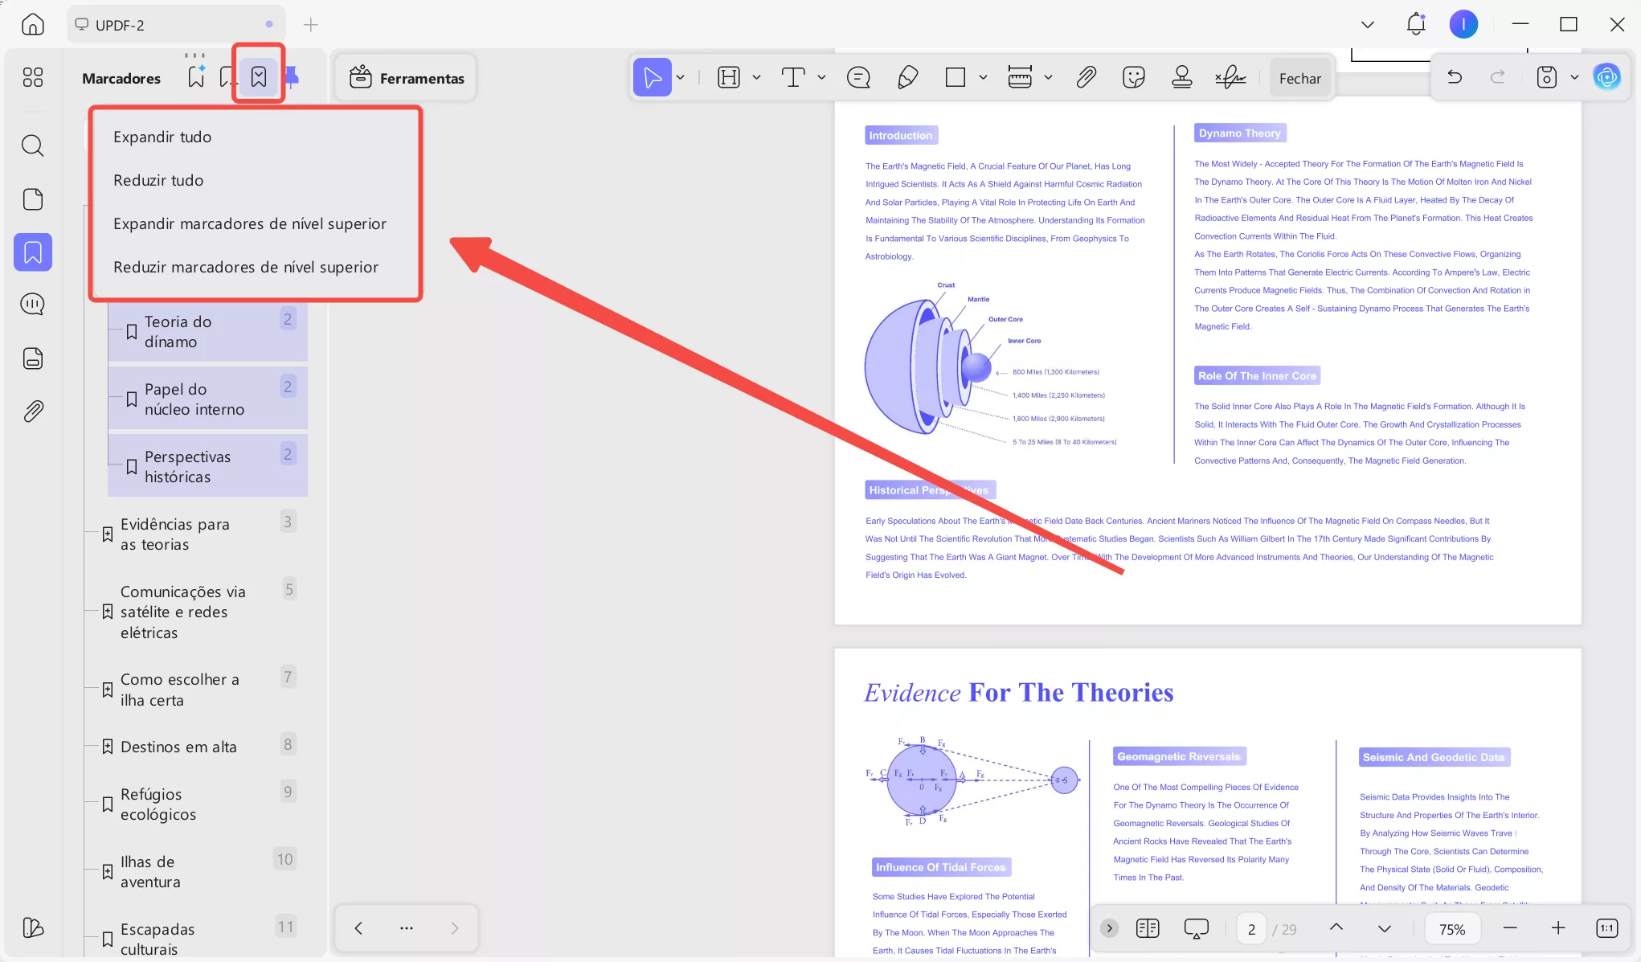Open the save options dropdown arrow
The width and height of the screenshot is (1641, 962).
pyautogui.click(x=1574, y=77)
